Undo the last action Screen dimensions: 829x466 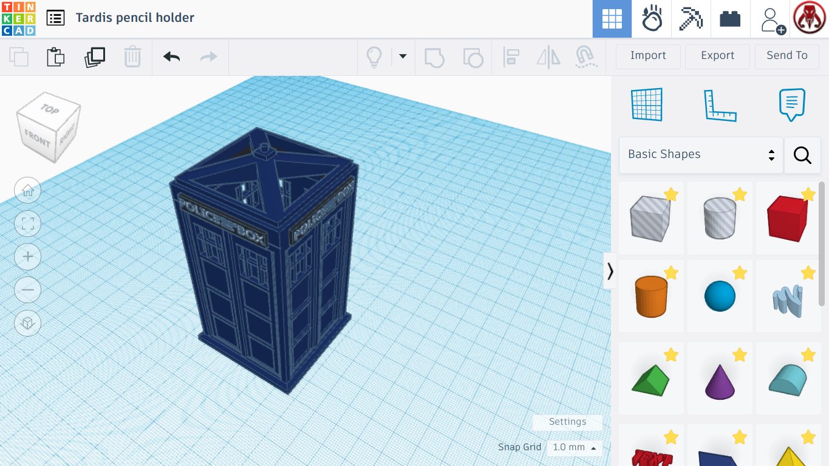(x=172, y=57)
